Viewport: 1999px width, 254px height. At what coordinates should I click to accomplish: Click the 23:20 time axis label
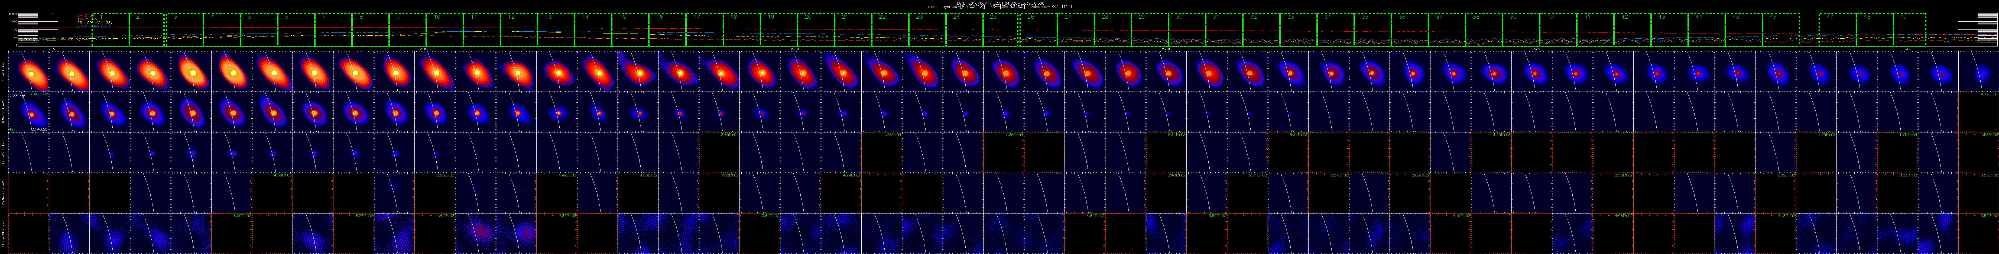click(1166, 49)
